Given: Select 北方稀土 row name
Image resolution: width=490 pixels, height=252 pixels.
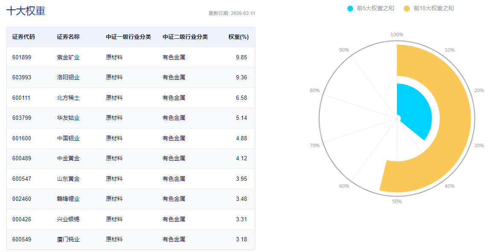Looking at the screenshot, I should click(x=68, y=98).
